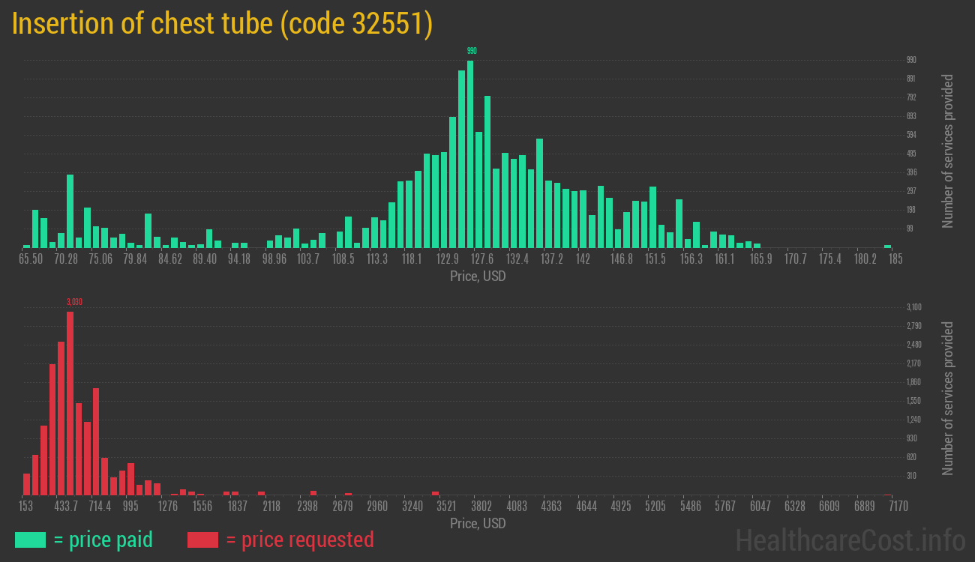
Task: Open the HealthcareCost.info watermark link
Action: (850, 540)
